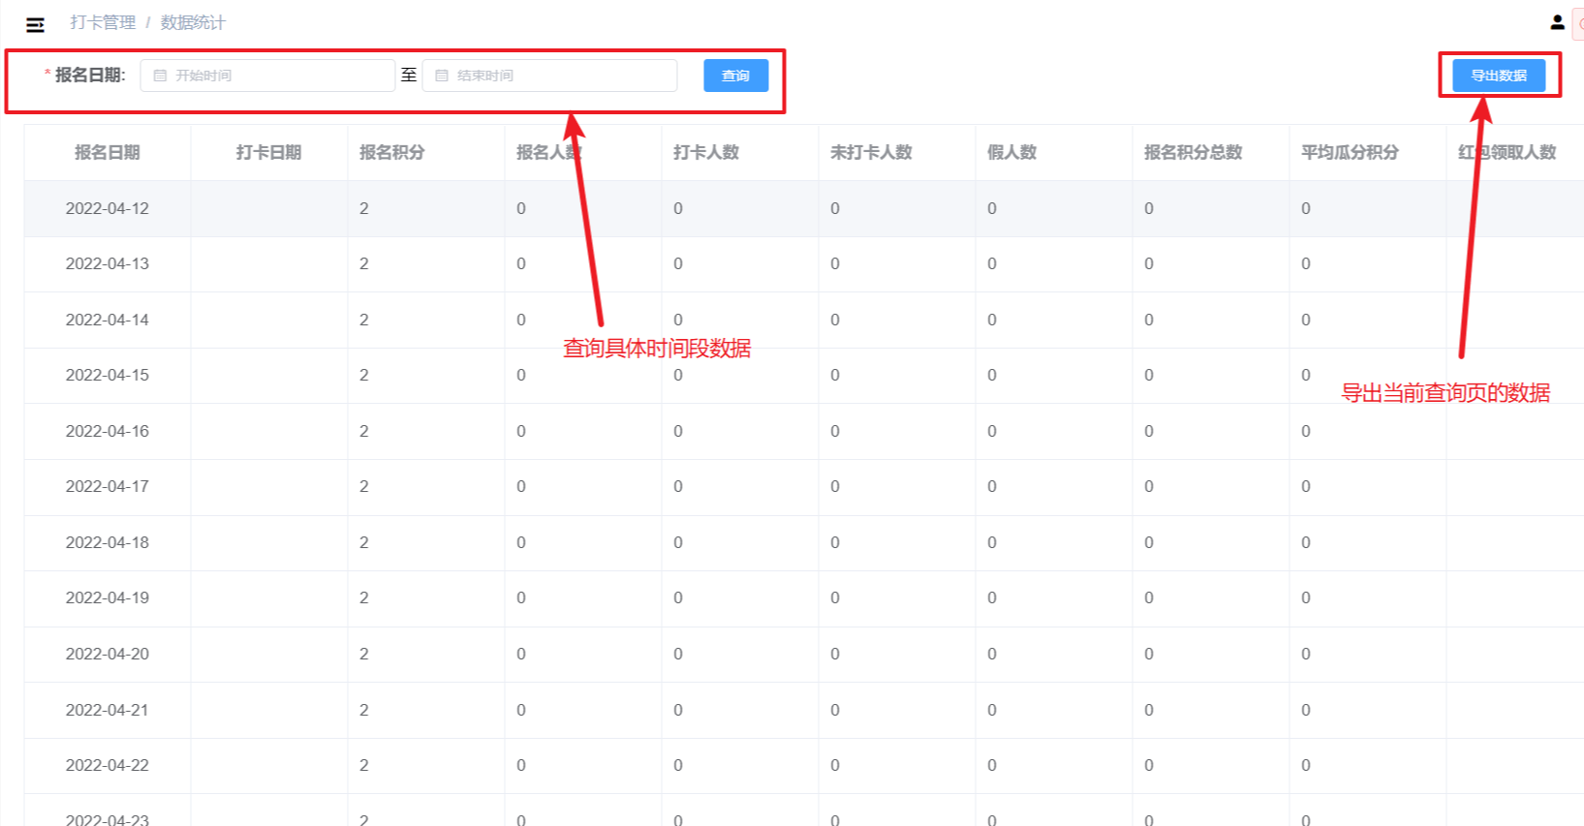Select 数据统计 breadcrumb item

tap(193, 22)
